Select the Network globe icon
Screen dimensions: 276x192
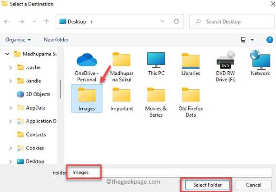[x=260, y=60]
